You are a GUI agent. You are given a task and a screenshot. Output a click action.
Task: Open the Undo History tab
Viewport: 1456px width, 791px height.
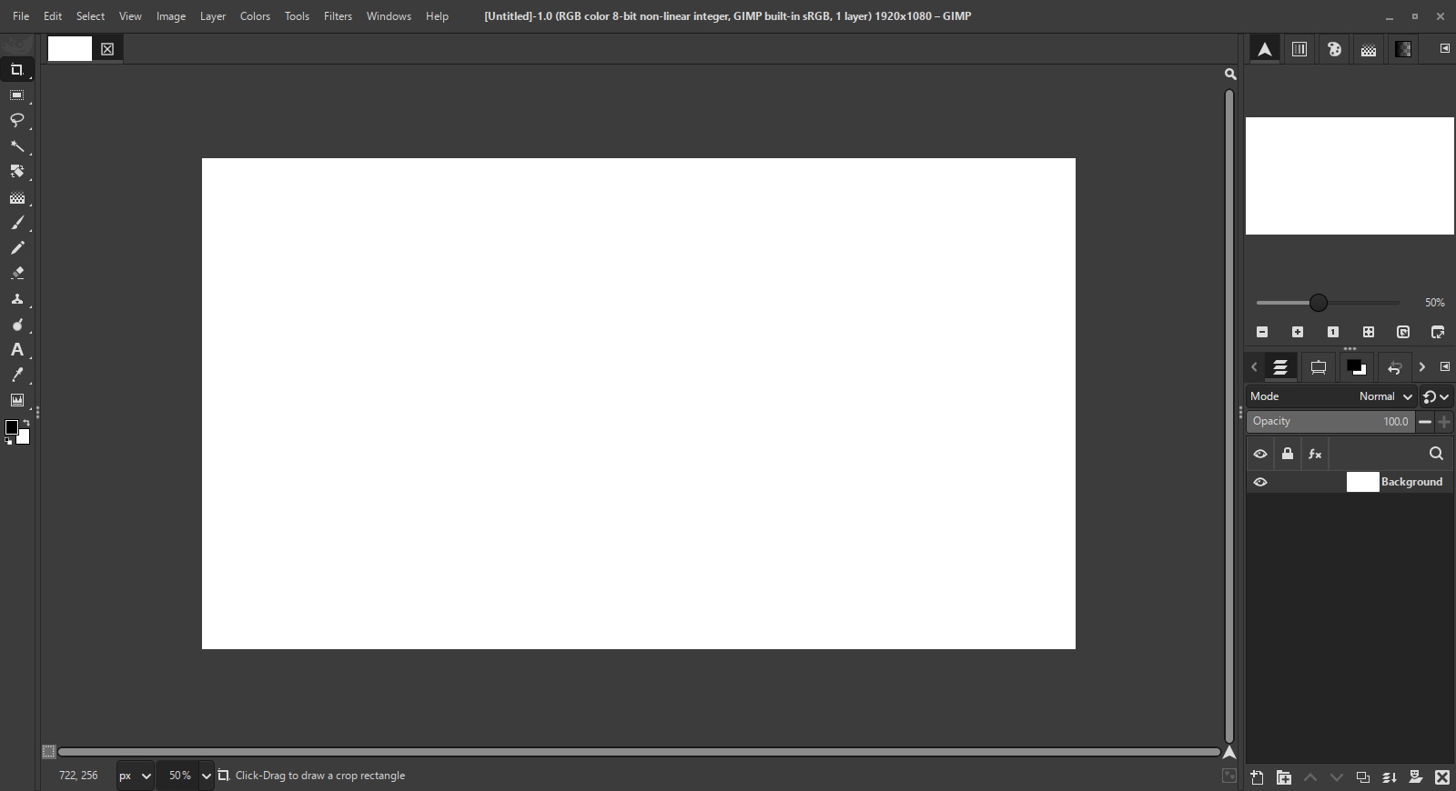(1394, 367)
